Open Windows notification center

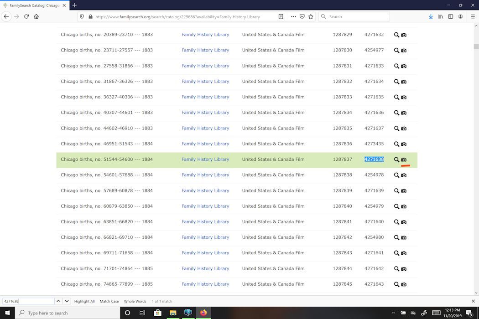(x=469, y=313)
